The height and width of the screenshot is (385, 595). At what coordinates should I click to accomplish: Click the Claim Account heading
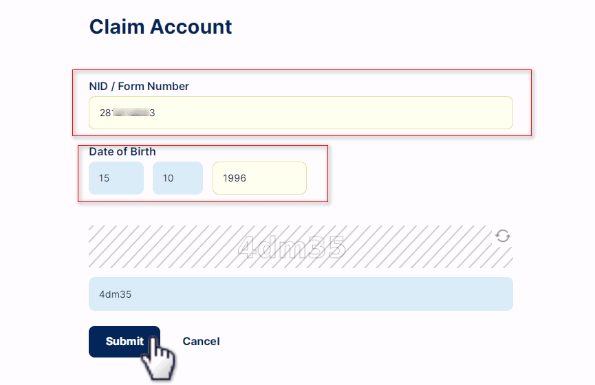160,27
